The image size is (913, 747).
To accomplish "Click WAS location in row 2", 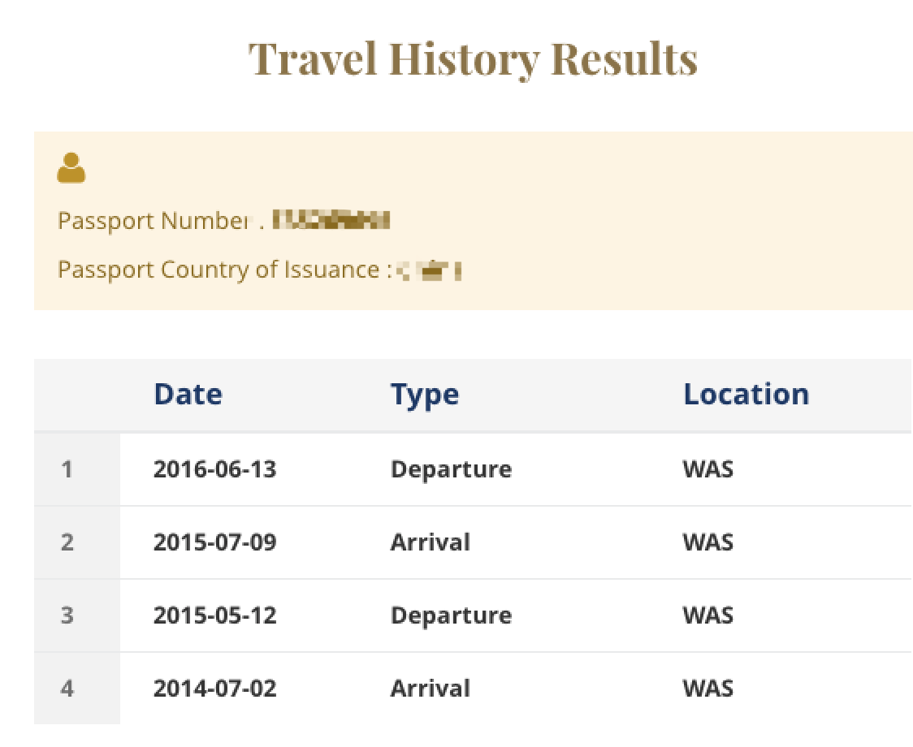I will pos(707,542).
